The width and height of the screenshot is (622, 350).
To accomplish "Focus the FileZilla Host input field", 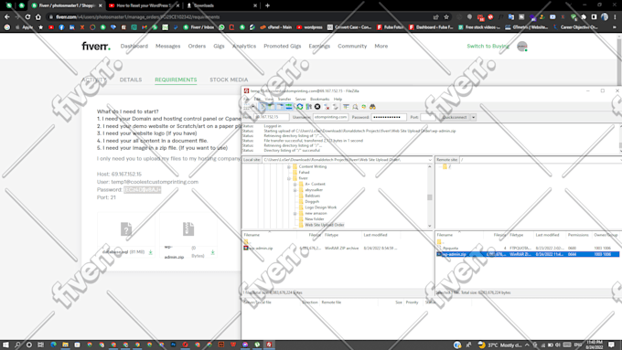I will (x=272, y=117).
